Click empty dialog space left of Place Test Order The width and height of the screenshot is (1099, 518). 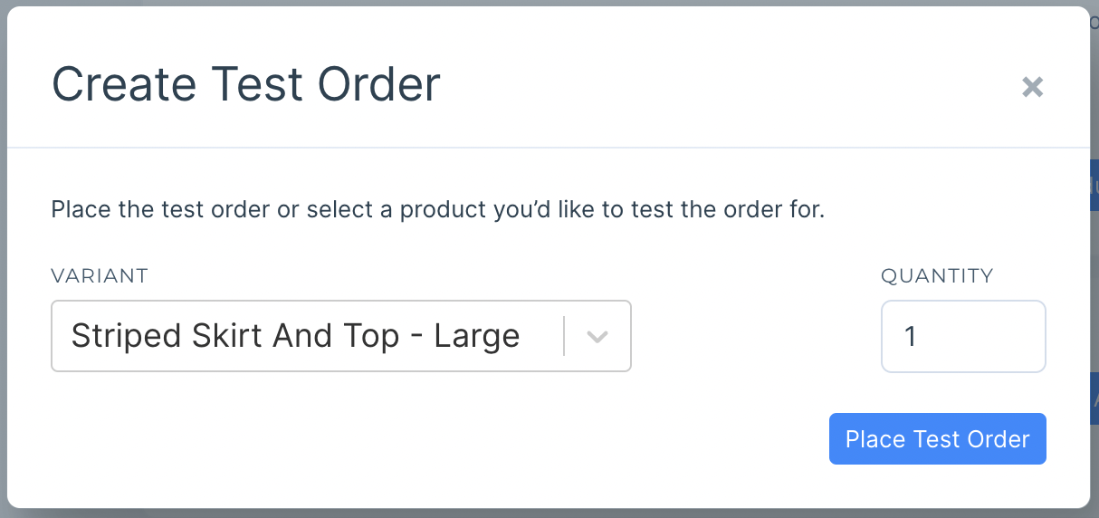pos(453,439)
